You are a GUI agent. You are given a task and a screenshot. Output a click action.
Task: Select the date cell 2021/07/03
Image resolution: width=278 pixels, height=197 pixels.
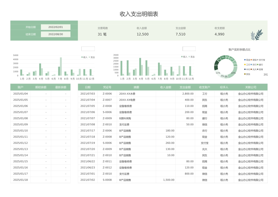[x=87, y=94]
